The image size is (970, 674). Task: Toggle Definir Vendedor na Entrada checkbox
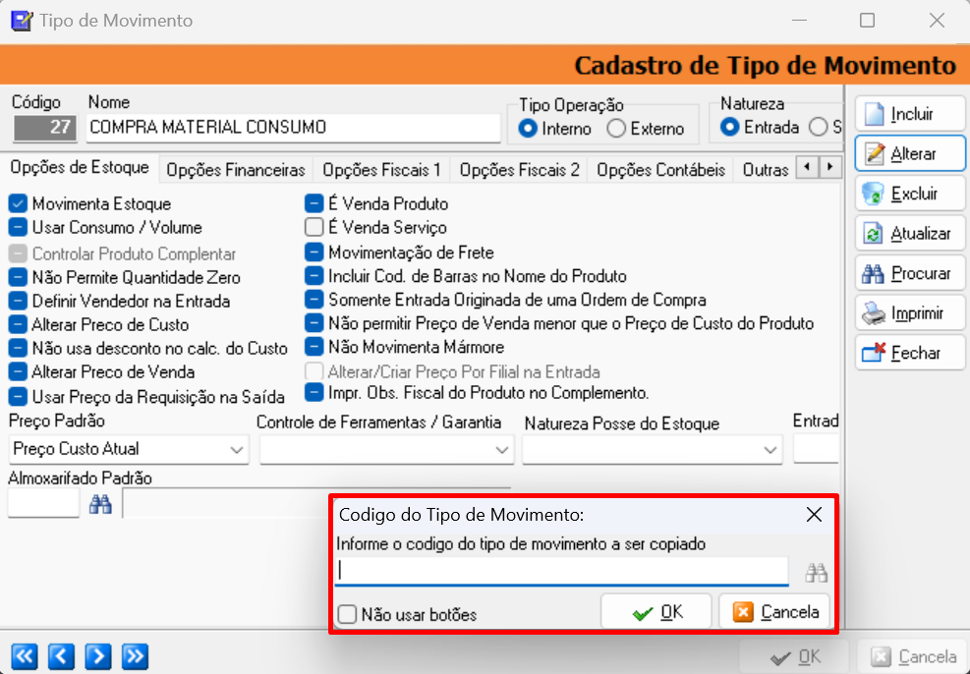18,301
